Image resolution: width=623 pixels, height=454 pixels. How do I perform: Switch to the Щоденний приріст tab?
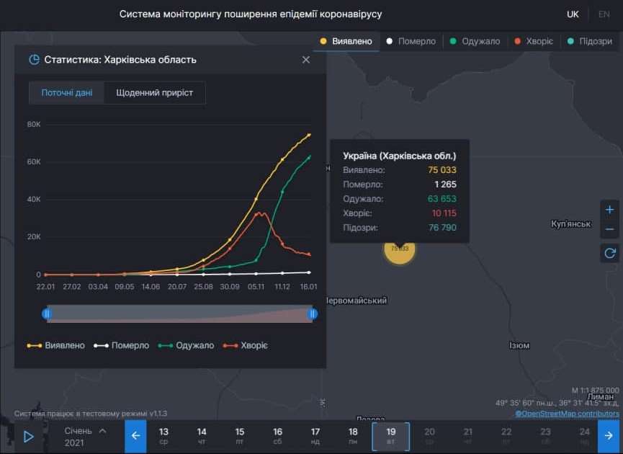tap(154, 92)
